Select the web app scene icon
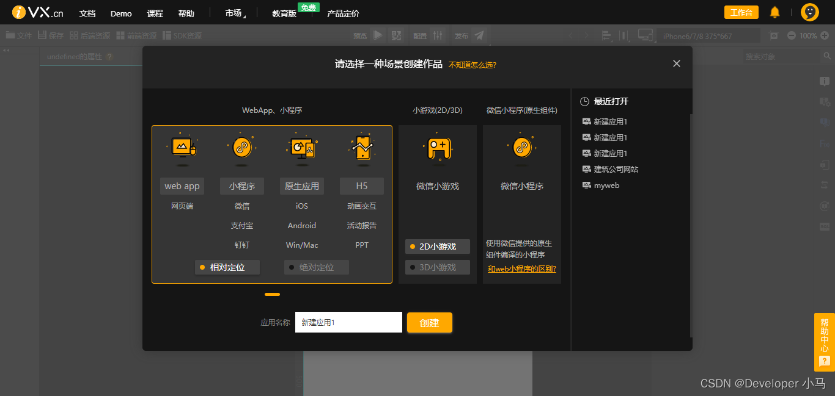Screen dimensions: 835x396 (x=182, y=148)
